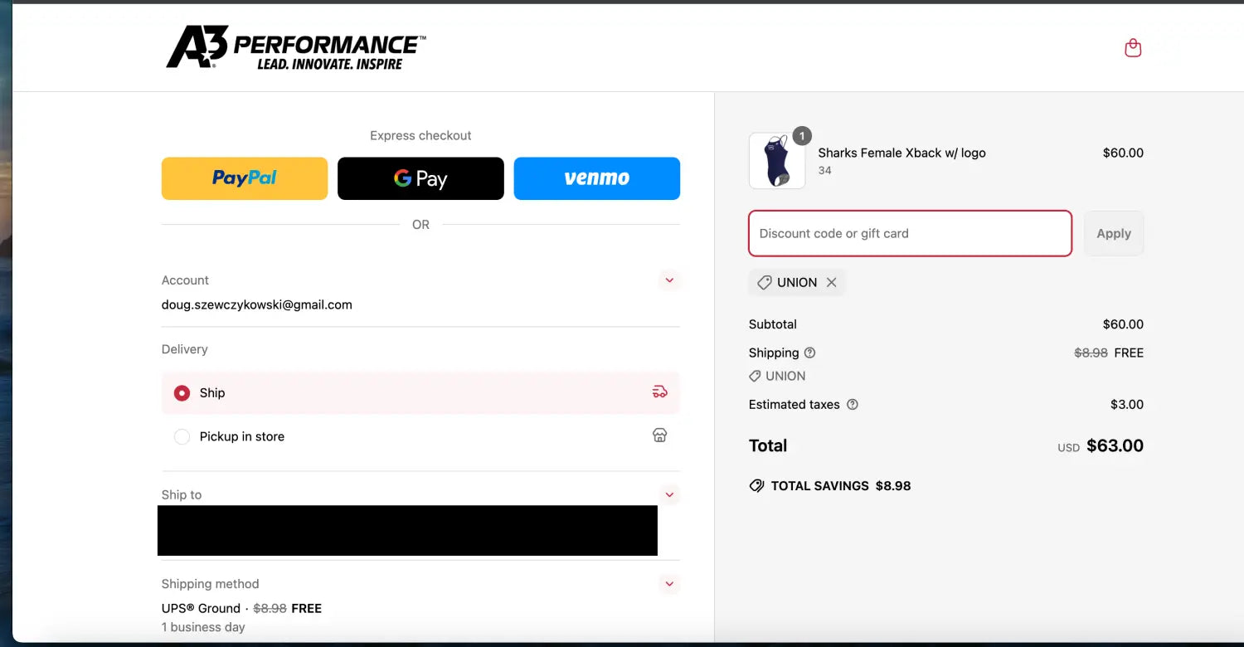Expand the Ship to section chevron

669,494
